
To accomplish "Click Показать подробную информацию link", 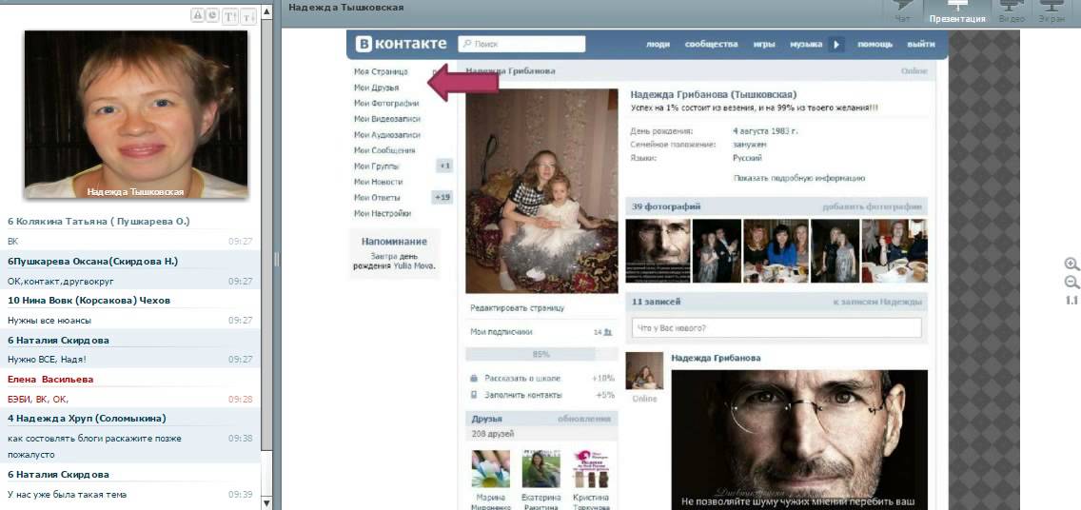I will (x=799, y=178).
